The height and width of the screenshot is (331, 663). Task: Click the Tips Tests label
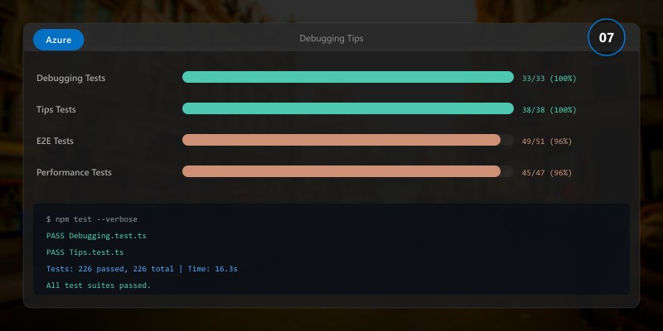56,109
